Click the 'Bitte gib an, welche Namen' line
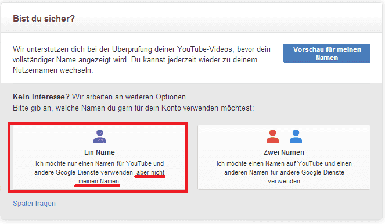 pyautogui.click(x=134, y=108)
